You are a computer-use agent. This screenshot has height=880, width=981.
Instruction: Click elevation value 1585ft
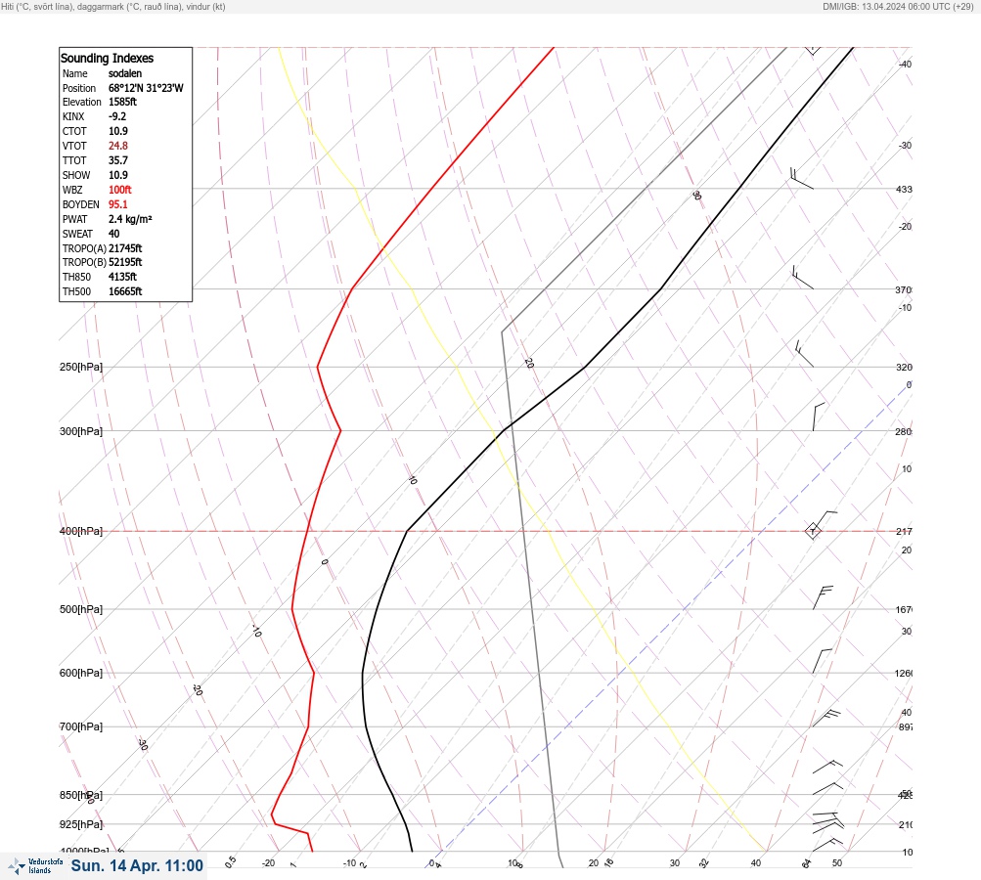pyautogui.click(x=122, y=102)
